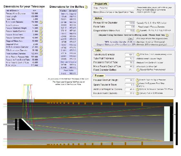Image resolution: width=181 pixels, height=156 pixels.
Task: Click help icon for Diagonal Sizing Assistance
Action: [x=167, y=35]
